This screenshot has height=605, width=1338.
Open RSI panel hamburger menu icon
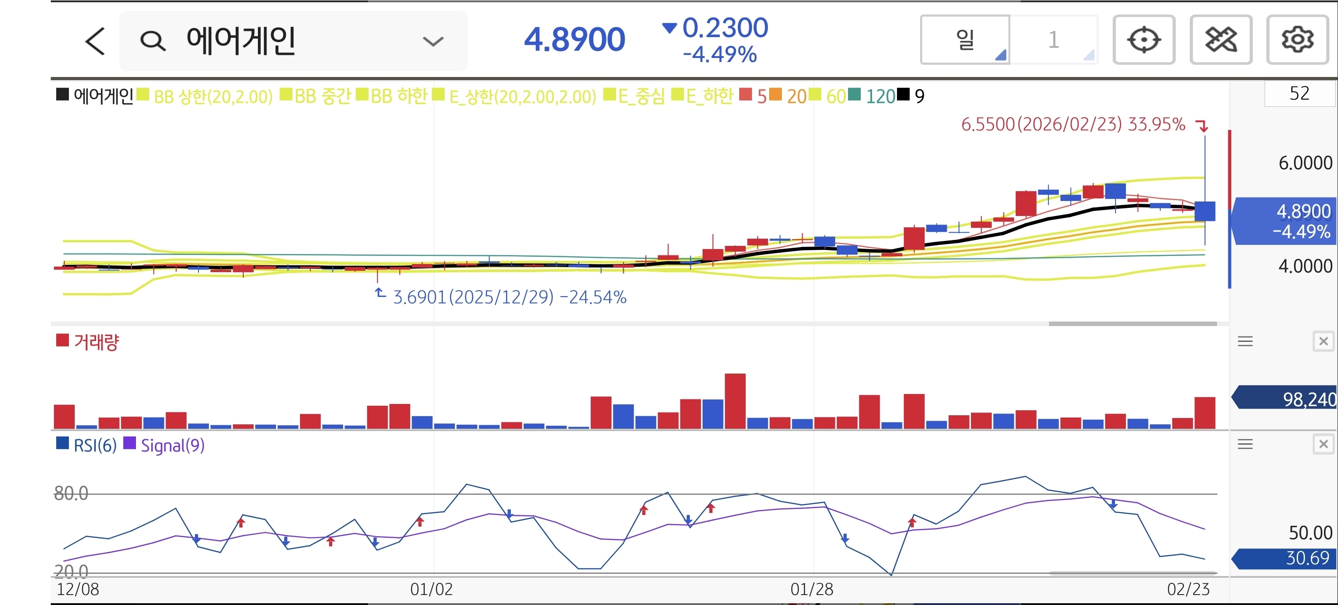point(1245,444)
